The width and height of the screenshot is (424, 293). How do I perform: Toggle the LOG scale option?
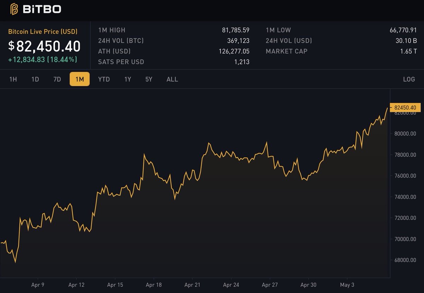[x=409, y=79]
